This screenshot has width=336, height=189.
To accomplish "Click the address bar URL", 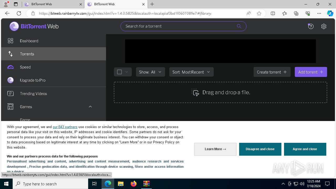I will [x=125, y=13].
